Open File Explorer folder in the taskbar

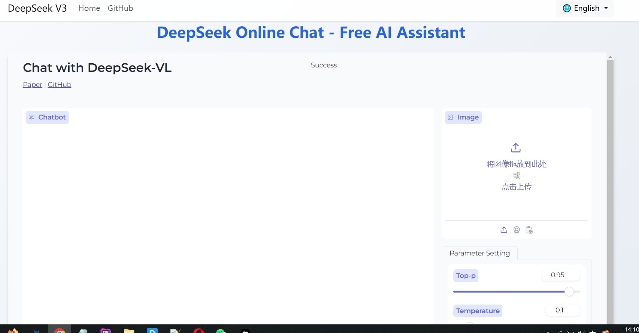coord(129,330)
